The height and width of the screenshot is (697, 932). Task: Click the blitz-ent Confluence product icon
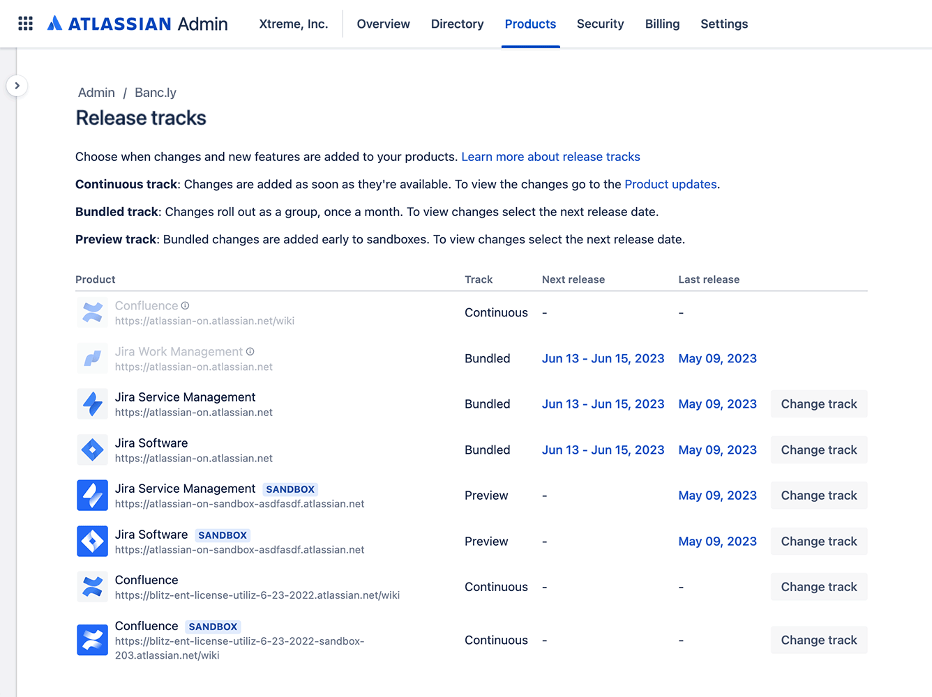click(92, 587)
